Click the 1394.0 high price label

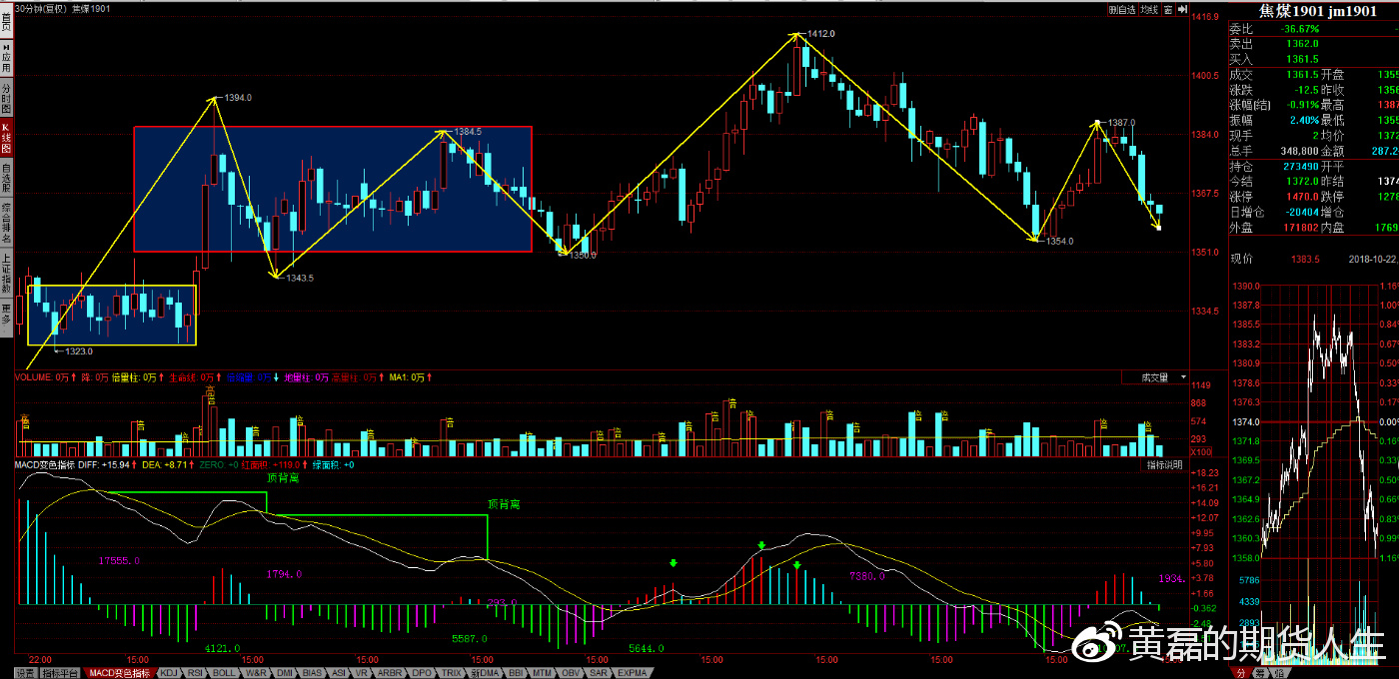pos(238,98)
